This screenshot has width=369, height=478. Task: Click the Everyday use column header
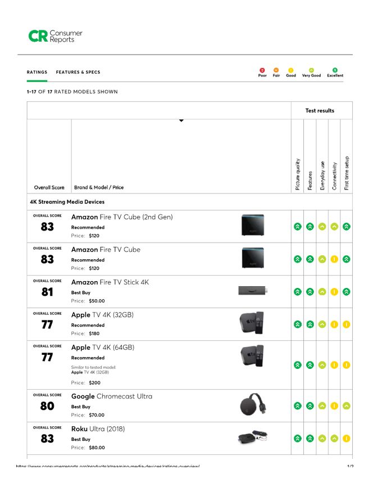click(322, 175)
